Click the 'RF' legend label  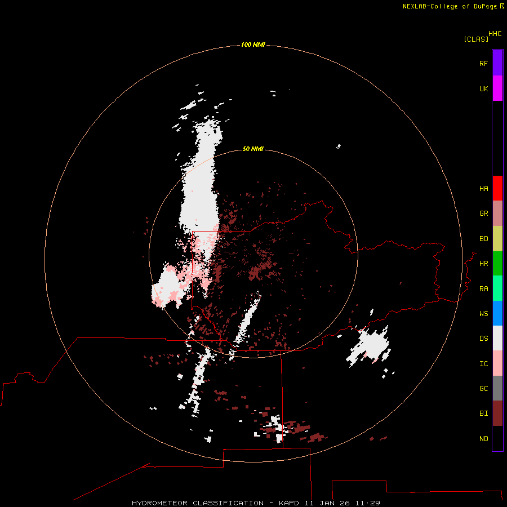click(483, 63)
